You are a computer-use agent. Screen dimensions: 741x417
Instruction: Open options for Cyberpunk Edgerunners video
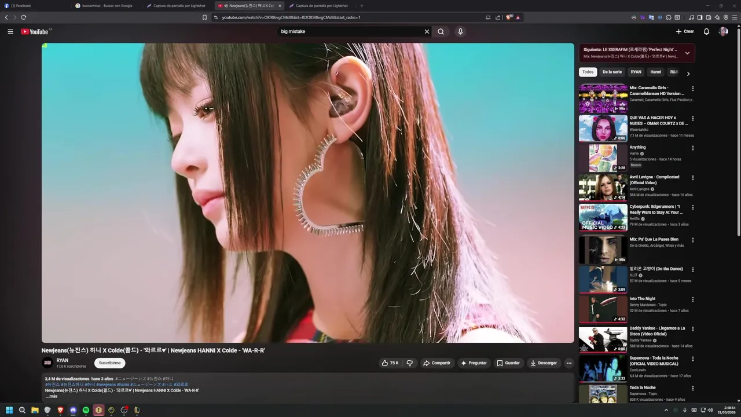(693, 207)
